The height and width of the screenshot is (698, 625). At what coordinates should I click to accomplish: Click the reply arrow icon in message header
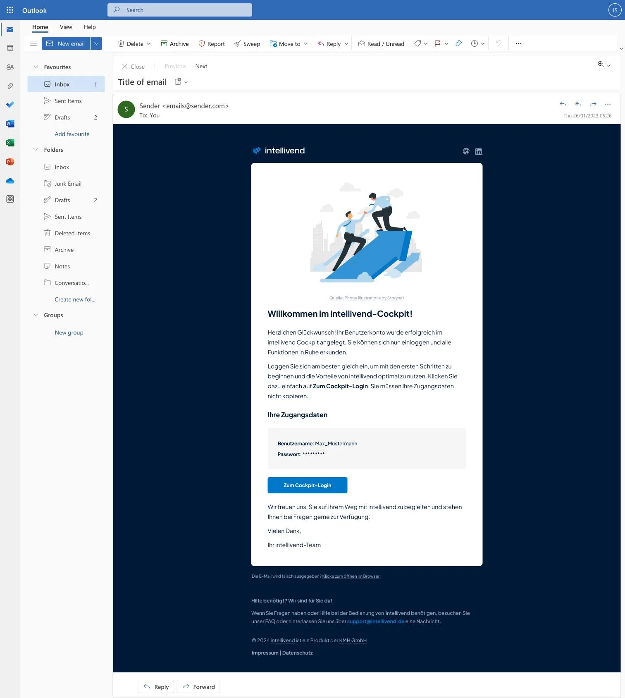(563, 104)
